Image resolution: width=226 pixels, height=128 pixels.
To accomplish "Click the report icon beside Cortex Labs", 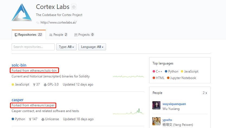I will 74,7.
